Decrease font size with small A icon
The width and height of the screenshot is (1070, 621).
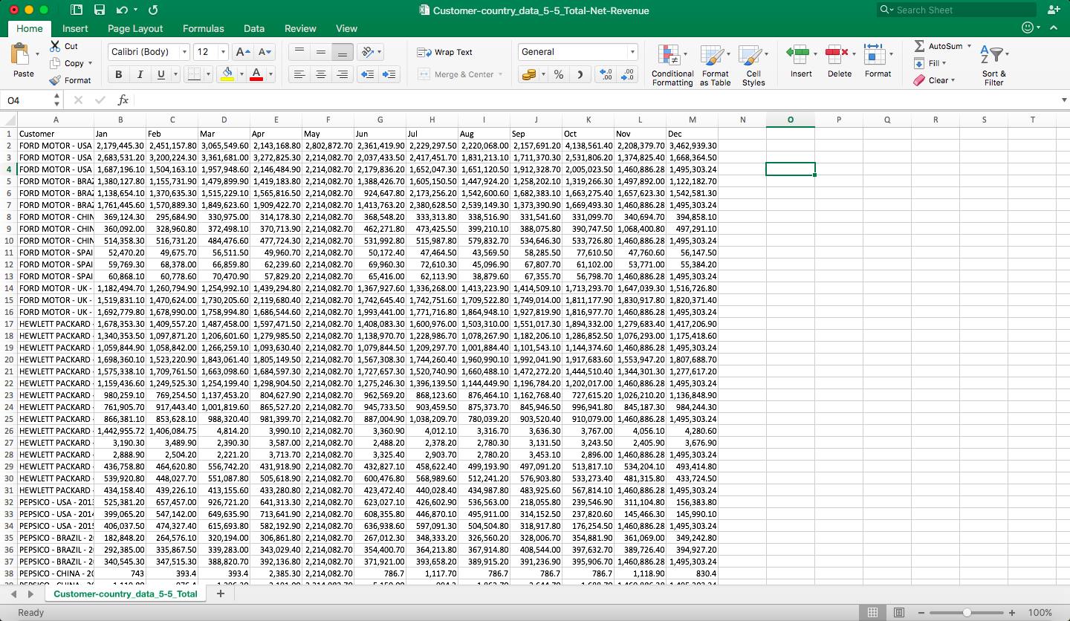(265, 52)
